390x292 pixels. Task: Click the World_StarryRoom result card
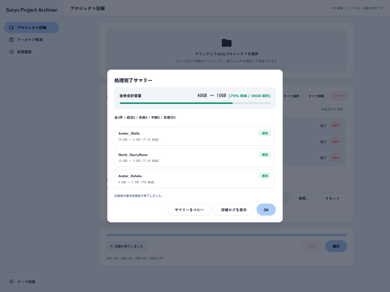(195, 157)
